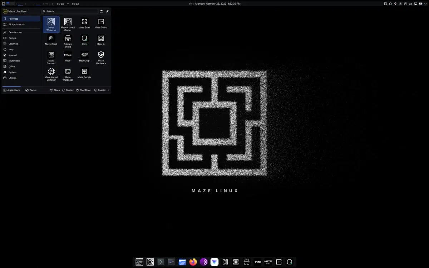Viewport: 429px width, 268px height.
Task: Select All Applications category
Action: pos(21,24)
